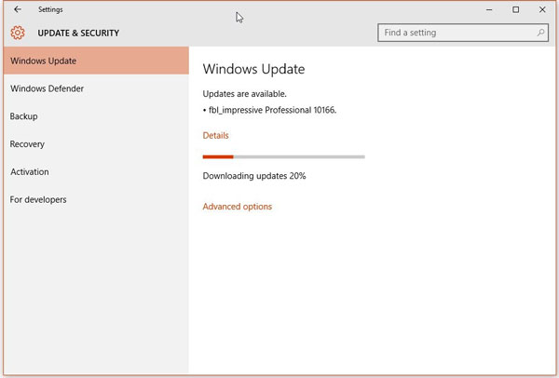Image resolution: width=559 pixels, height=378 pixels.
Task: Go back using the arrow icon
Action: point(18,9)
